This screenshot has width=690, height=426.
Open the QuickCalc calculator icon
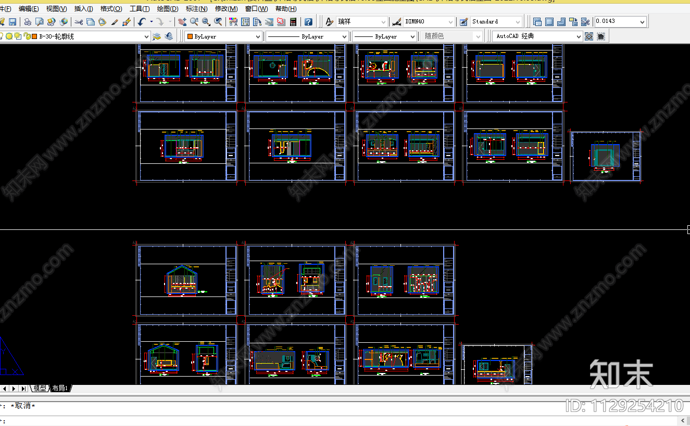click(x=293, y=22)
